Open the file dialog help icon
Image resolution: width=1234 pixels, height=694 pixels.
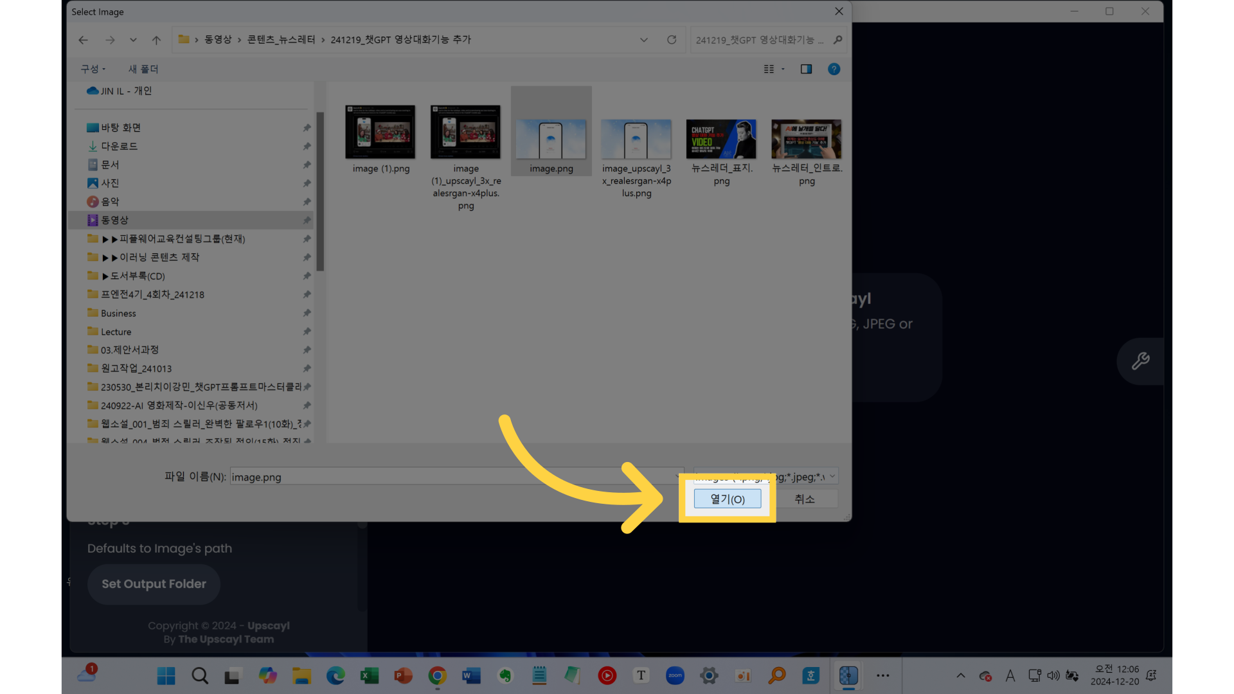[834, 69]
